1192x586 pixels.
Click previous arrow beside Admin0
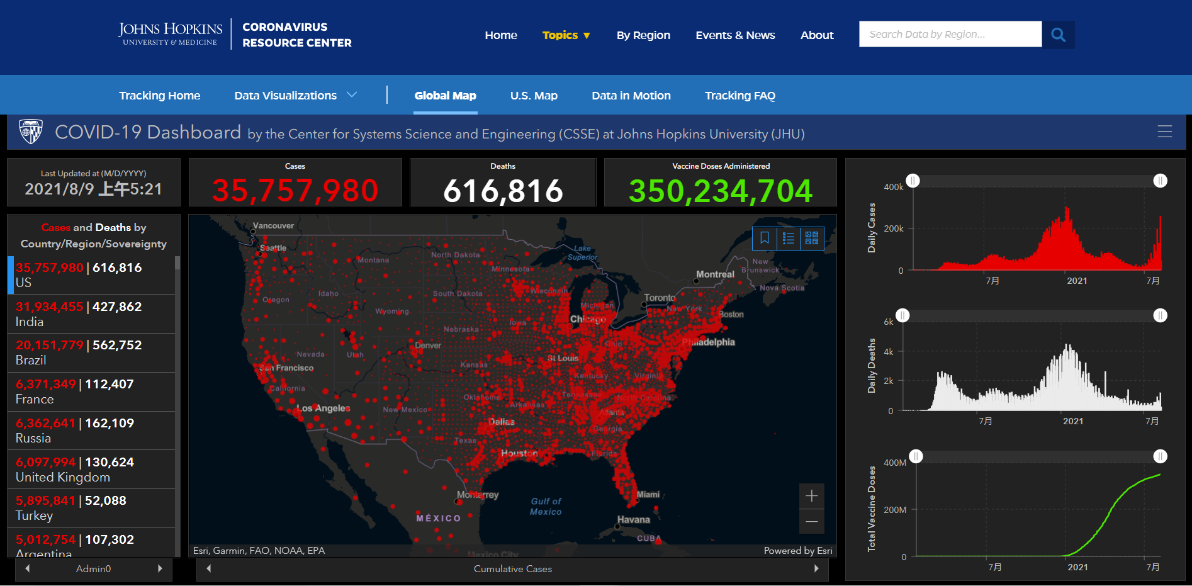coord(27,568)
